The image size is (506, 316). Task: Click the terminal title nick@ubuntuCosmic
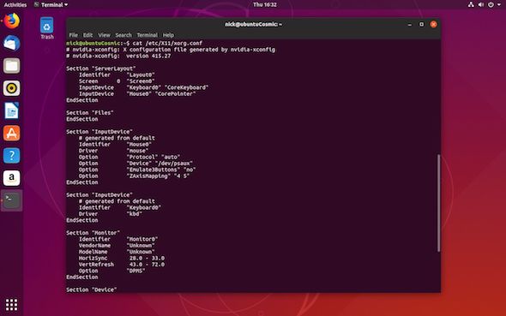tap(253, 25)
